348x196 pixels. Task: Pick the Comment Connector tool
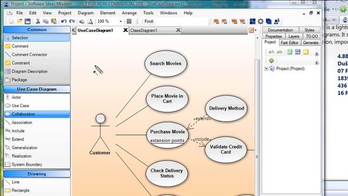(37, 54)
